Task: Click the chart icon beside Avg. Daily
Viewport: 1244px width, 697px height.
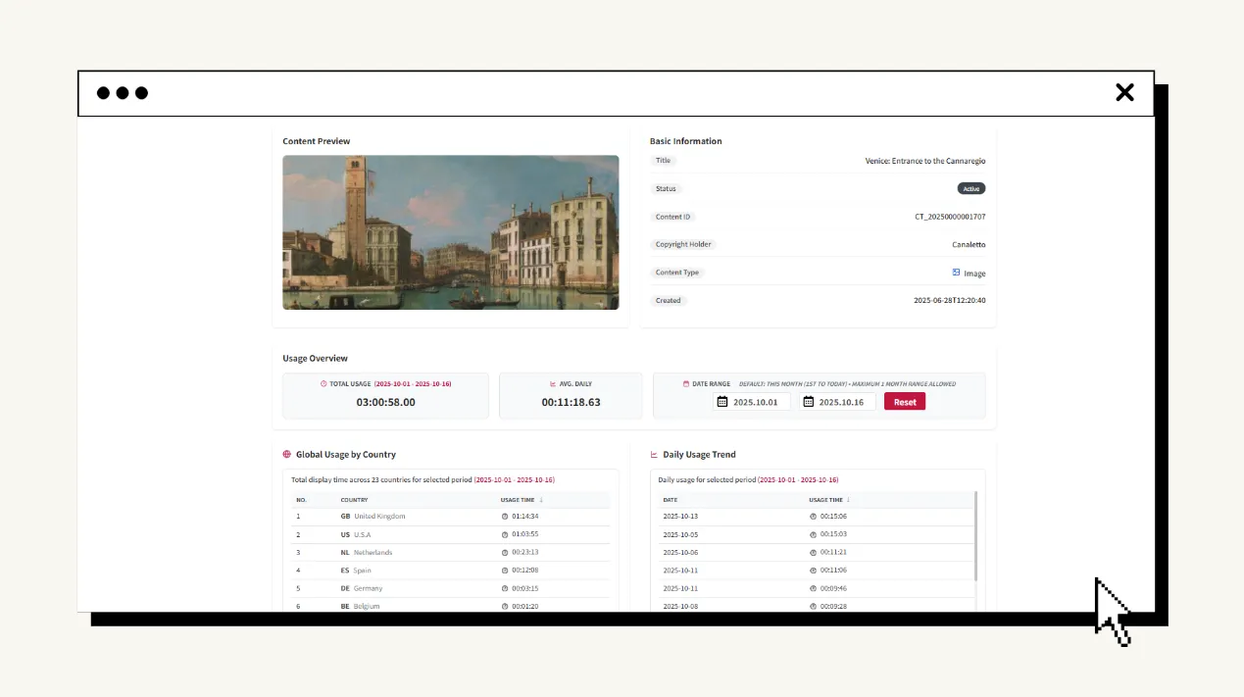Action: [554, 384]
